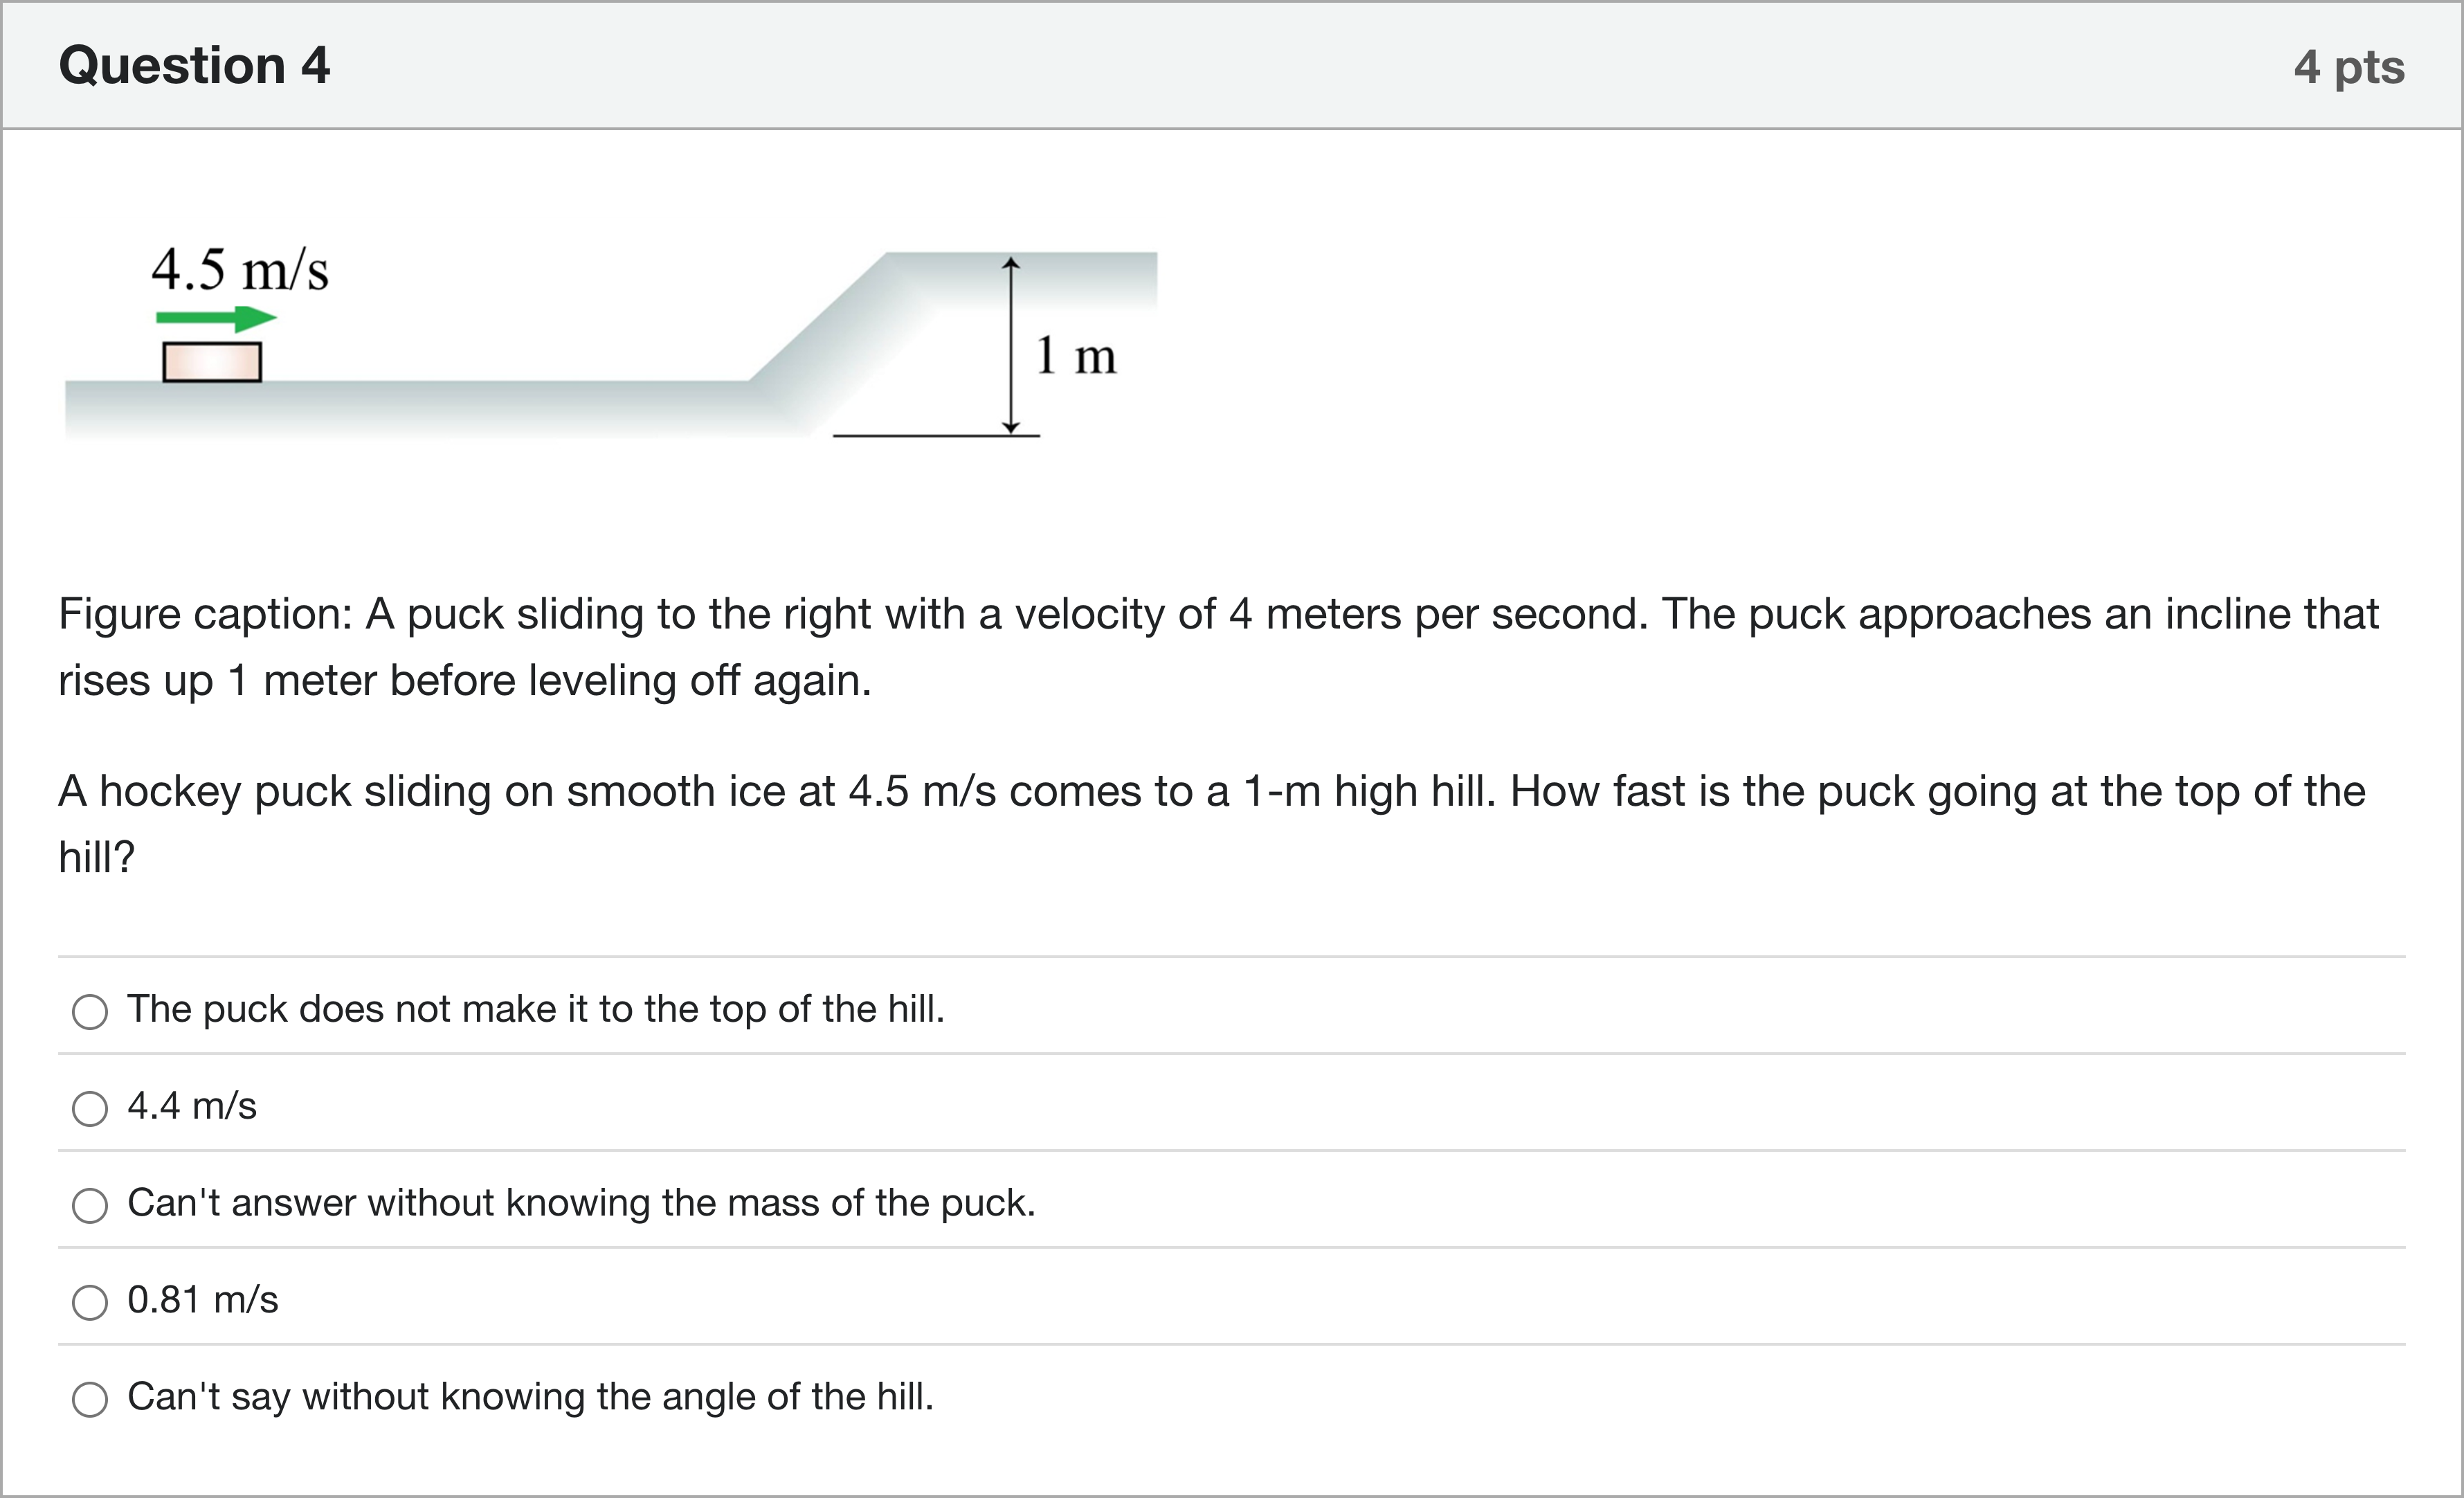The image size is (2464, 1498).
Task: Click the 'Can't say without knowing the angle' text
Action: (530, 1397)
